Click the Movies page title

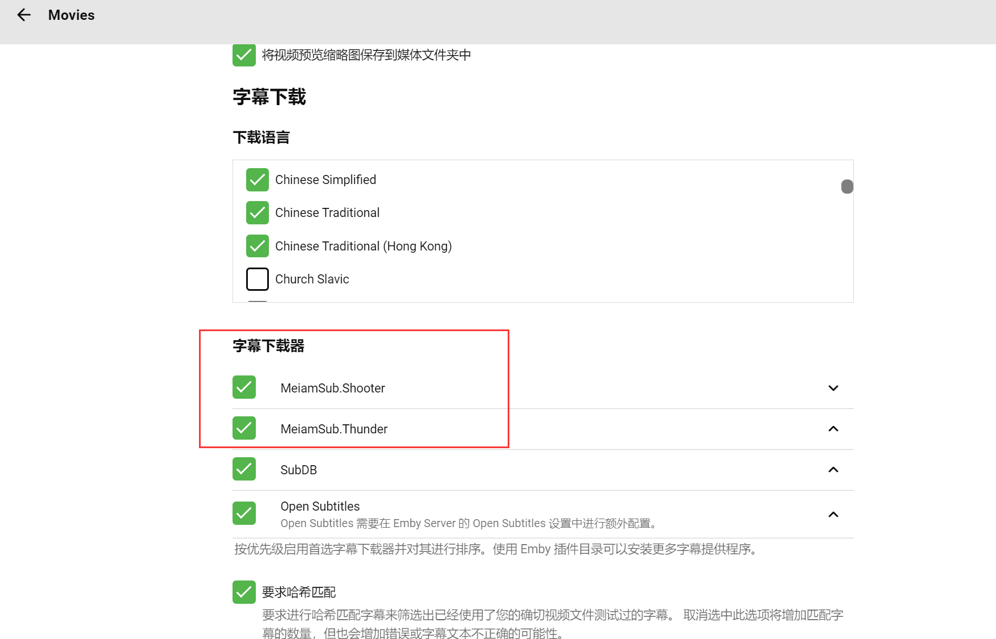point(72,15)
